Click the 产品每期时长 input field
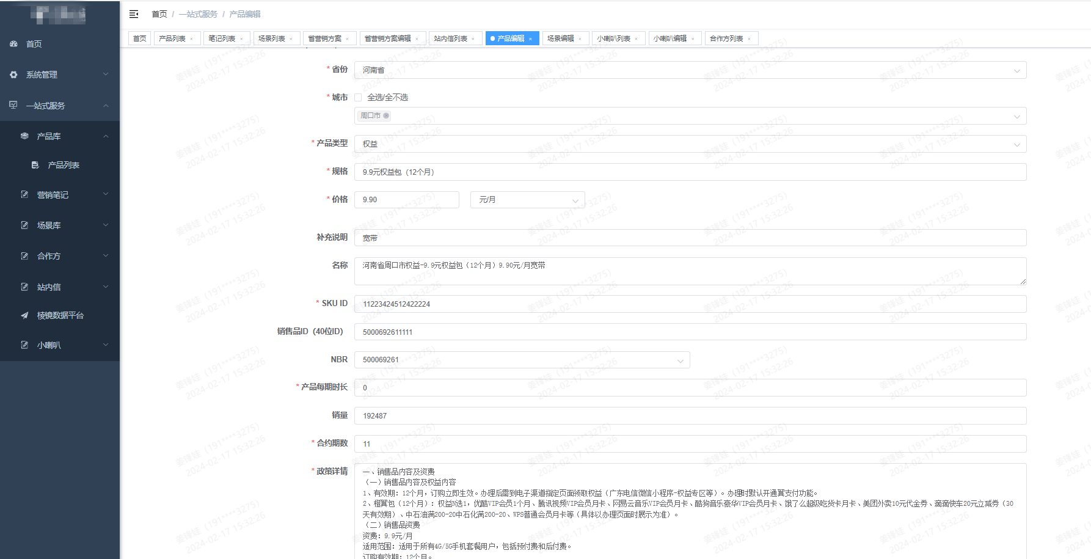This screenshot has height=559, width=1091. click(690, 388)
